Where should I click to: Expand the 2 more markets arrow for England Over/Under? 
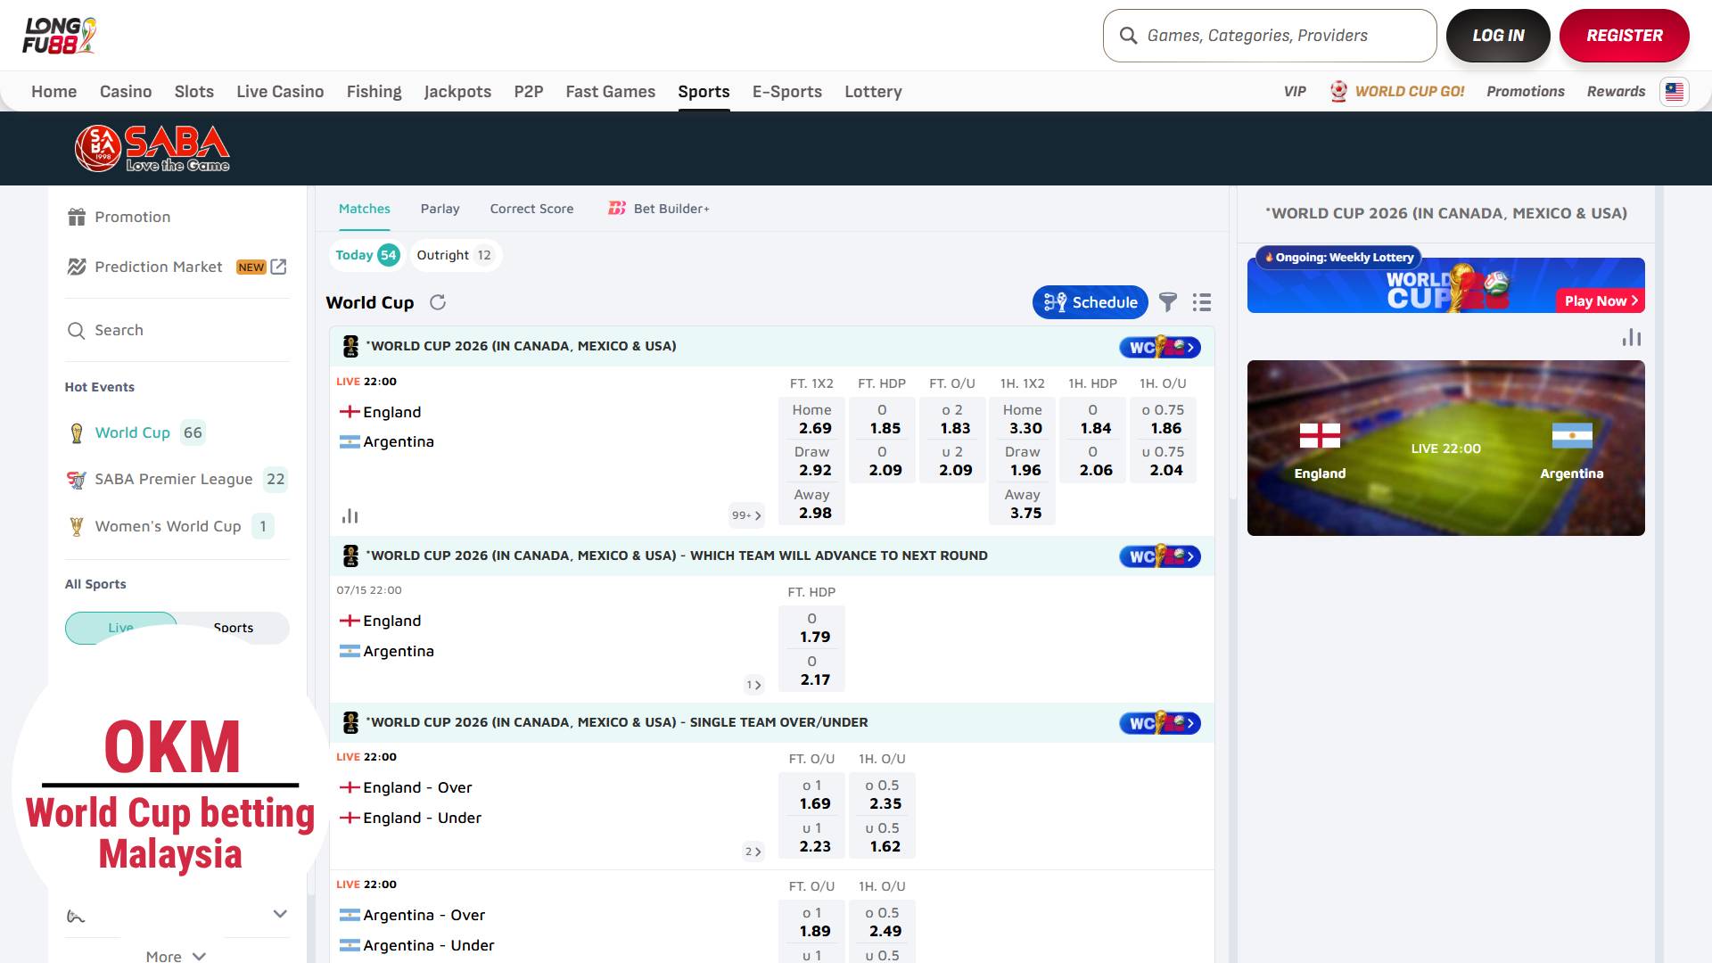753,852
